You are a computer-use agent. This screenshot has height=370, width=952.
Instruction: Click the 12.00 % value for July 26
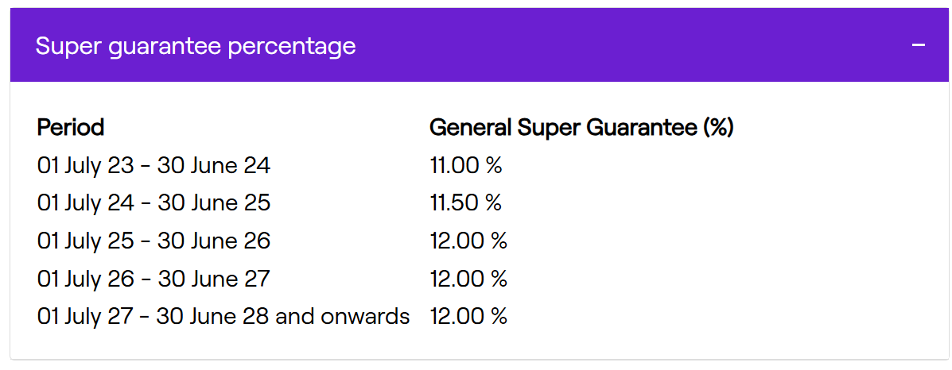point(468,279)
